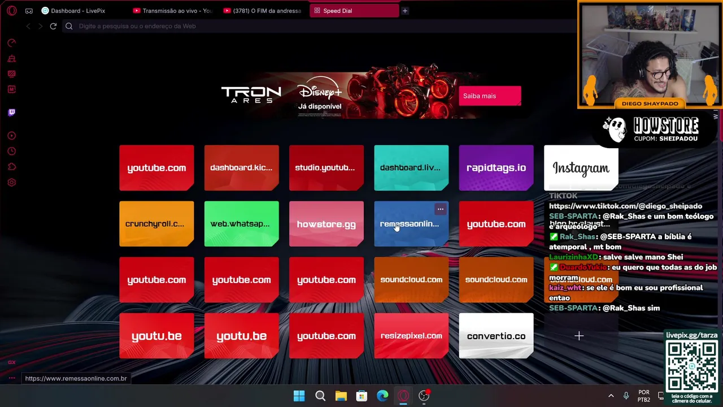
Task: Open web.whatsap... Speed Dial tile
Action: 241,224
